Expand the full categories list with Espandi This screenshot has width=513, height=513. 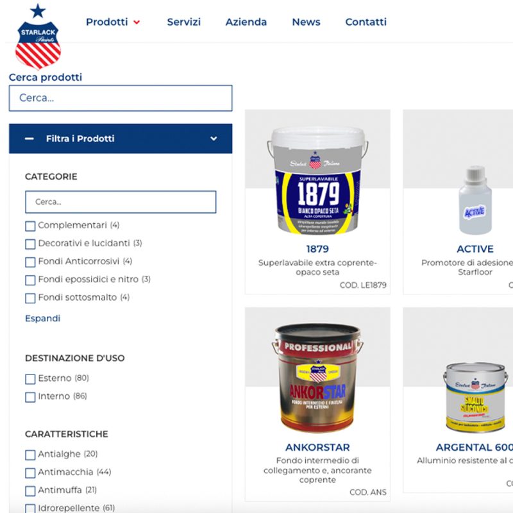[43, 318]
